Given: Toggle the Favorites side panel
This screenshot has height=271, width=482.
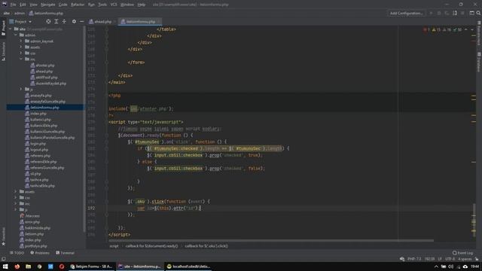Looking at the screenshot, I should pyautogui.click(x=3, y=236).
